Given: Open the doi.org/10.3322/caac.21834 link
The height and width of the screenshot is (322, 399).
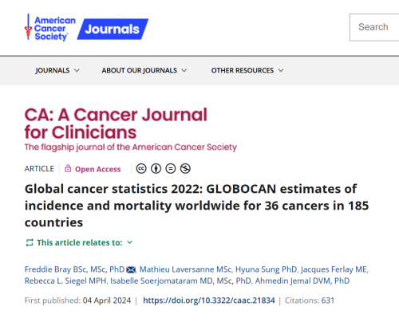Looking at the screenshot, I should tap(209, 300).
